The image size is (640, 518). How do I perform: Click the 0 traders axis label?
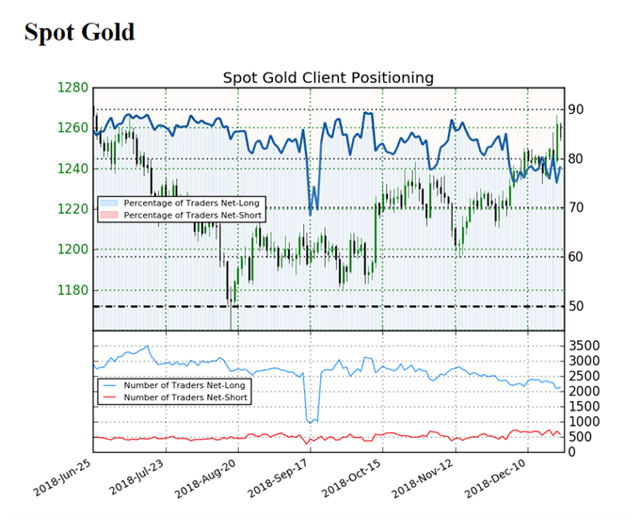pyautogui.click(x=572, y=452)
